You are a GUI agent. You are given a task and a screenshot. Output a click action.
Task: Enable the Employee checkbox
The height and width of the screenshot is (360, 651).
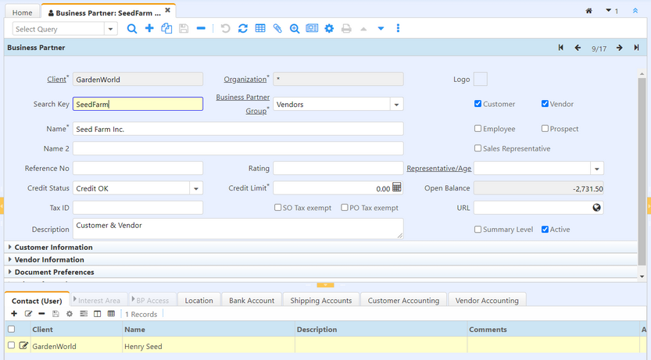coord(478,129)
